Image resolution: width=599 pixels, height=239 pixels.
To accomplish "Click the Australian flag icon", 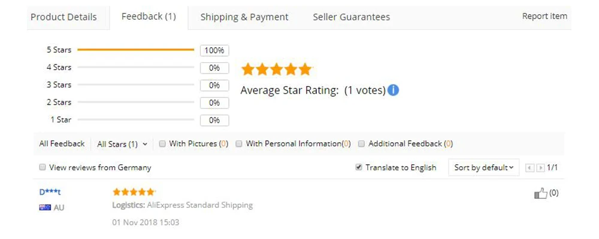I will [45, 207].
